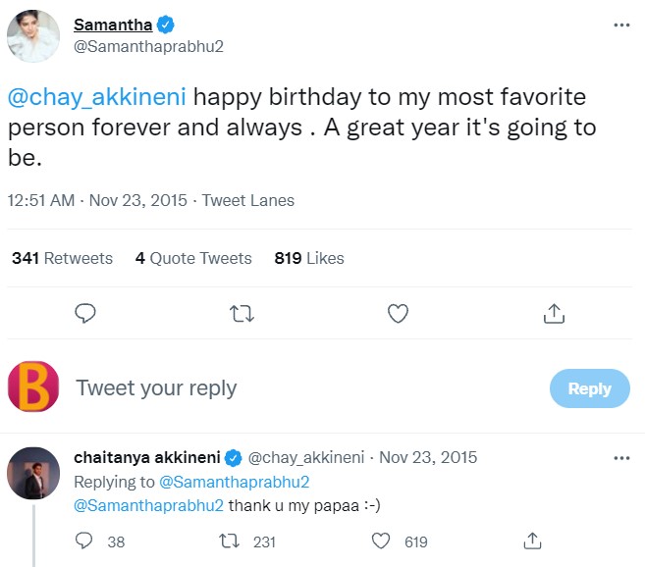Open the tweet timestamp 12:51 AM link
Image resolution: width=645 pixels, height=567 pixels.
pos(41,200)
